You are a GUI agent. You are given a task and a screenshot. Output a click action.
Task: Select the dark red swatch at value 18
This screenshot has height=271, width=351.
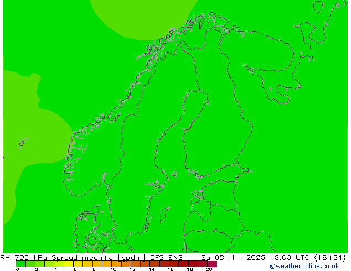[x=193, y=264]
